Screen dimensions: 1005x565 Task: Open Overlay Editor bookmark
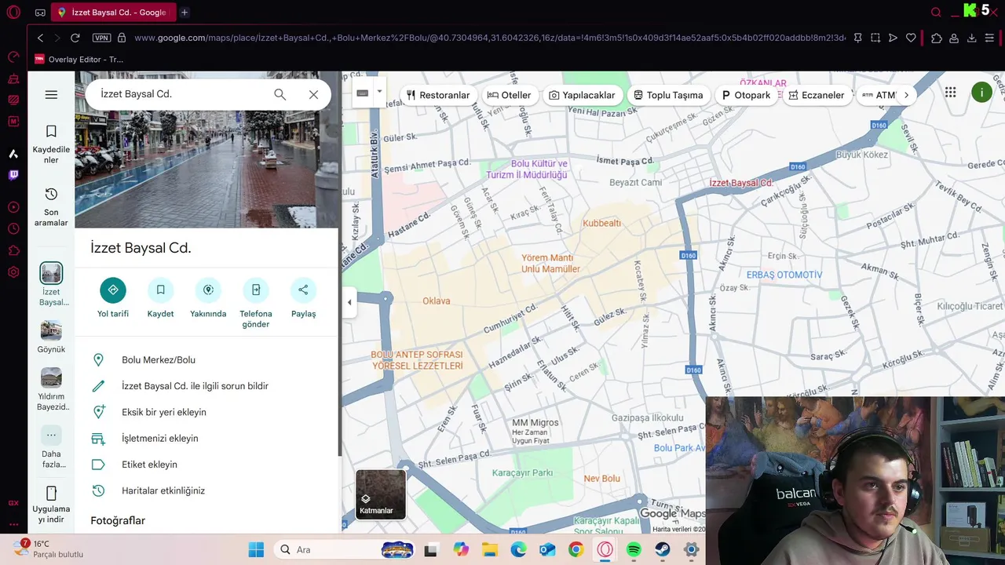[x=79, y=60]
